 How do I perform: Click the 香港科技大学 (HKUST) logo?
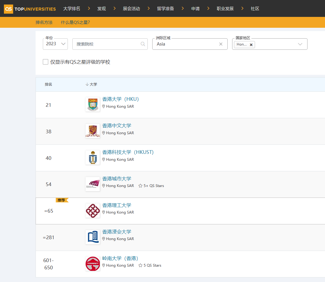93,157
